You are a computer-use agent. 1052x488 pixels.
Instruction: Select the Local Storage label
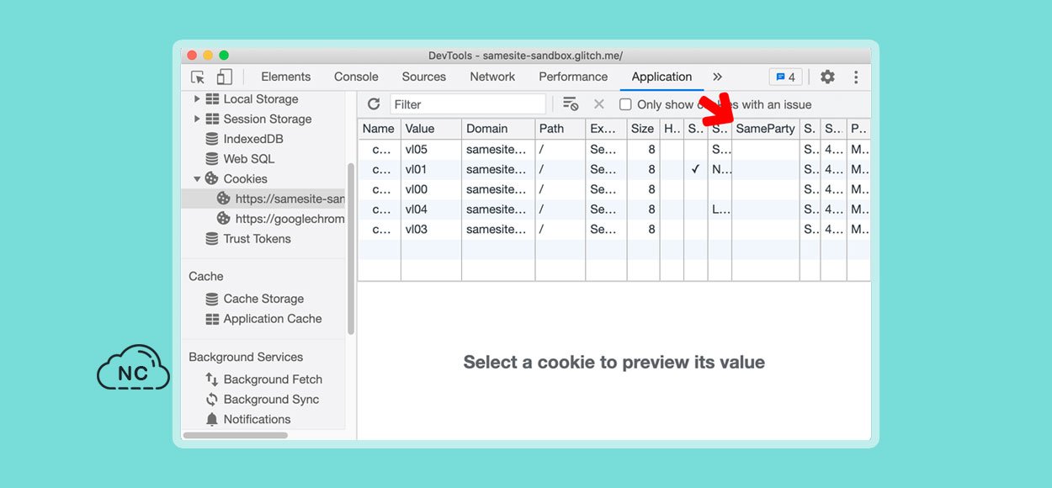(261, 99)
